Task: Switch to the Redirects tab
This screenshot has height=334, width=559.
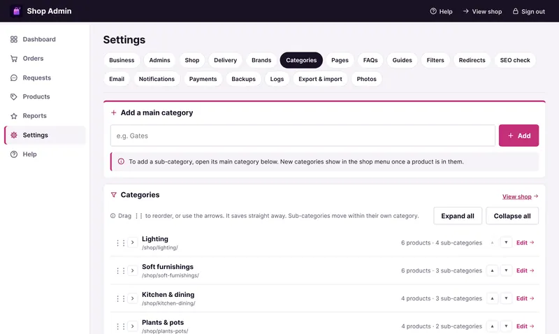Action: (472, 60)
